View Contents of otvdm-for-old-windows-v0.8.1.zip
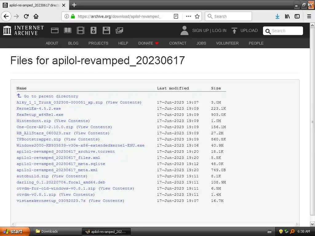The image size is (315, 236). (x=116, y=188)
